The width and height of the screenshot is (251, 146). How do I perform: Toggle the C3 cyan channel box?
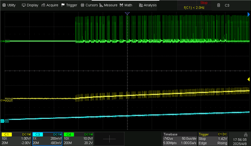coord(47,139)
